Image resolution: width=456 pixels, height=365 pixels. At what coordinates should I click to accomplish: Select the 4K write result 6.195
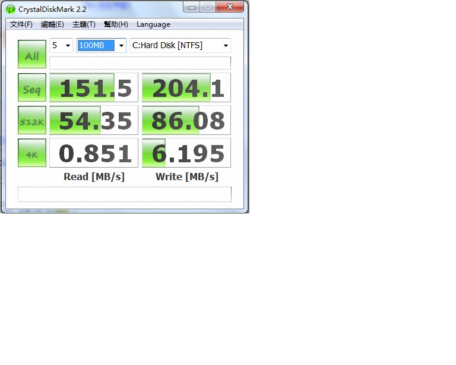pos(186,153)
